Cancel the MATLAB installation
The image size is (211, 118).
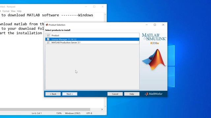pyautogui.click(x=115, y=94)
